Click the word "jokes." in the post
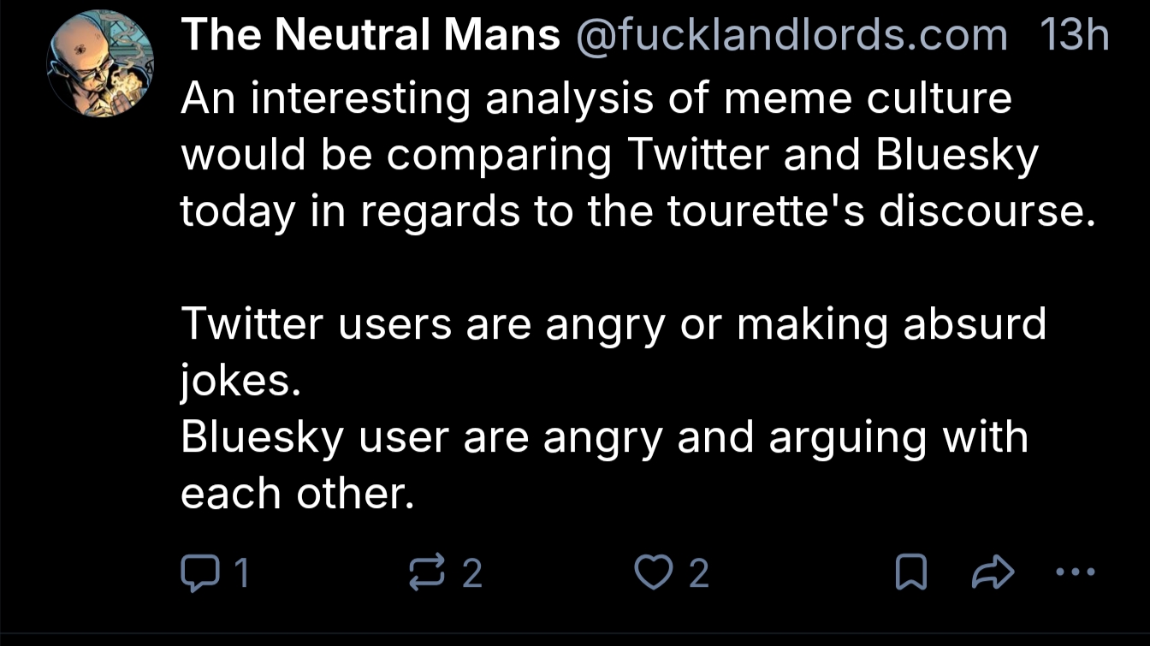Viewport: 1150px width, 646px height. click(x=240, y=382)
